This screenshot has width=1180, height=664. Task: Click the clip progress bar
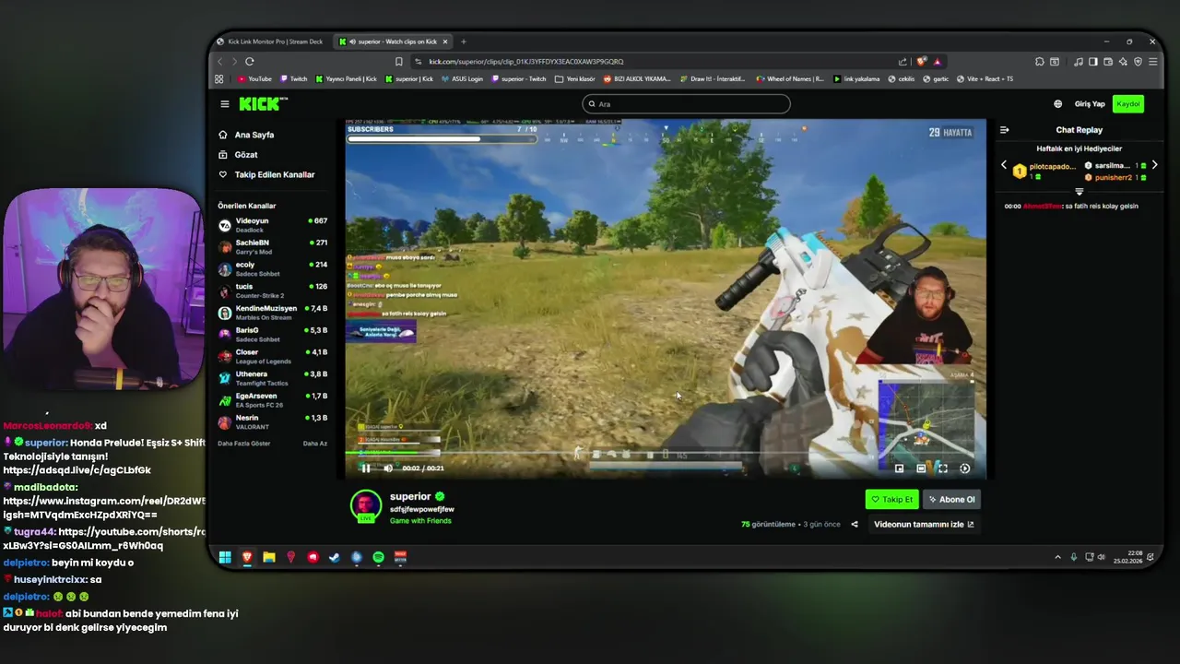tap(666, 453)
